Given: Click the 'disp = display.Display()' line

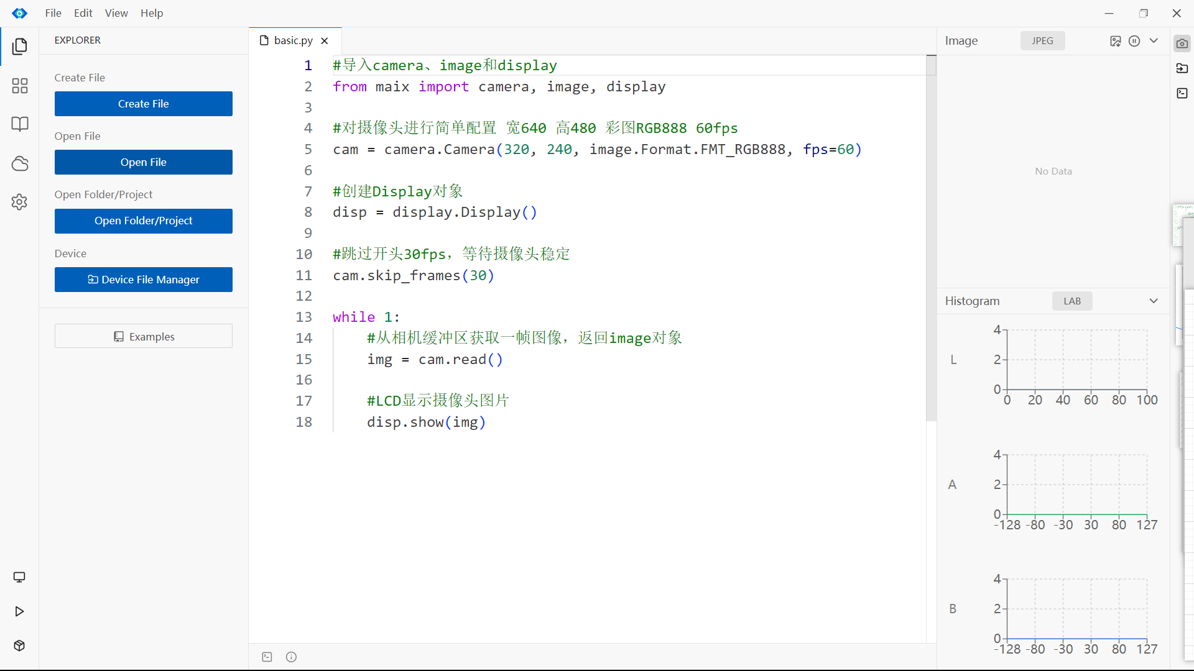Looking at the screenshot, I should [435, 212].
